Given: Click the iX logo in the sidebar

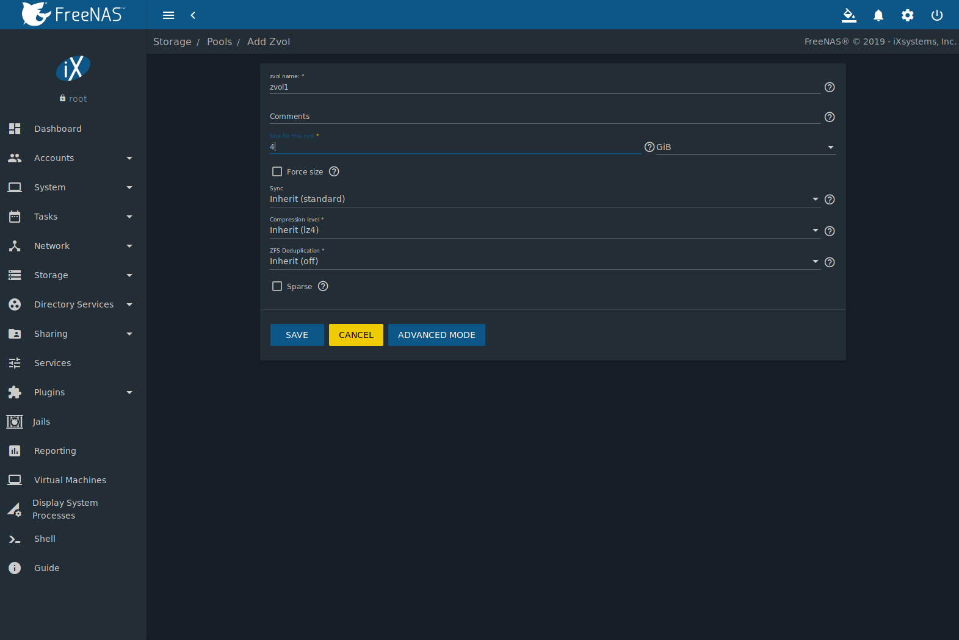Looking at the screenshot, I should click(73, 68).
